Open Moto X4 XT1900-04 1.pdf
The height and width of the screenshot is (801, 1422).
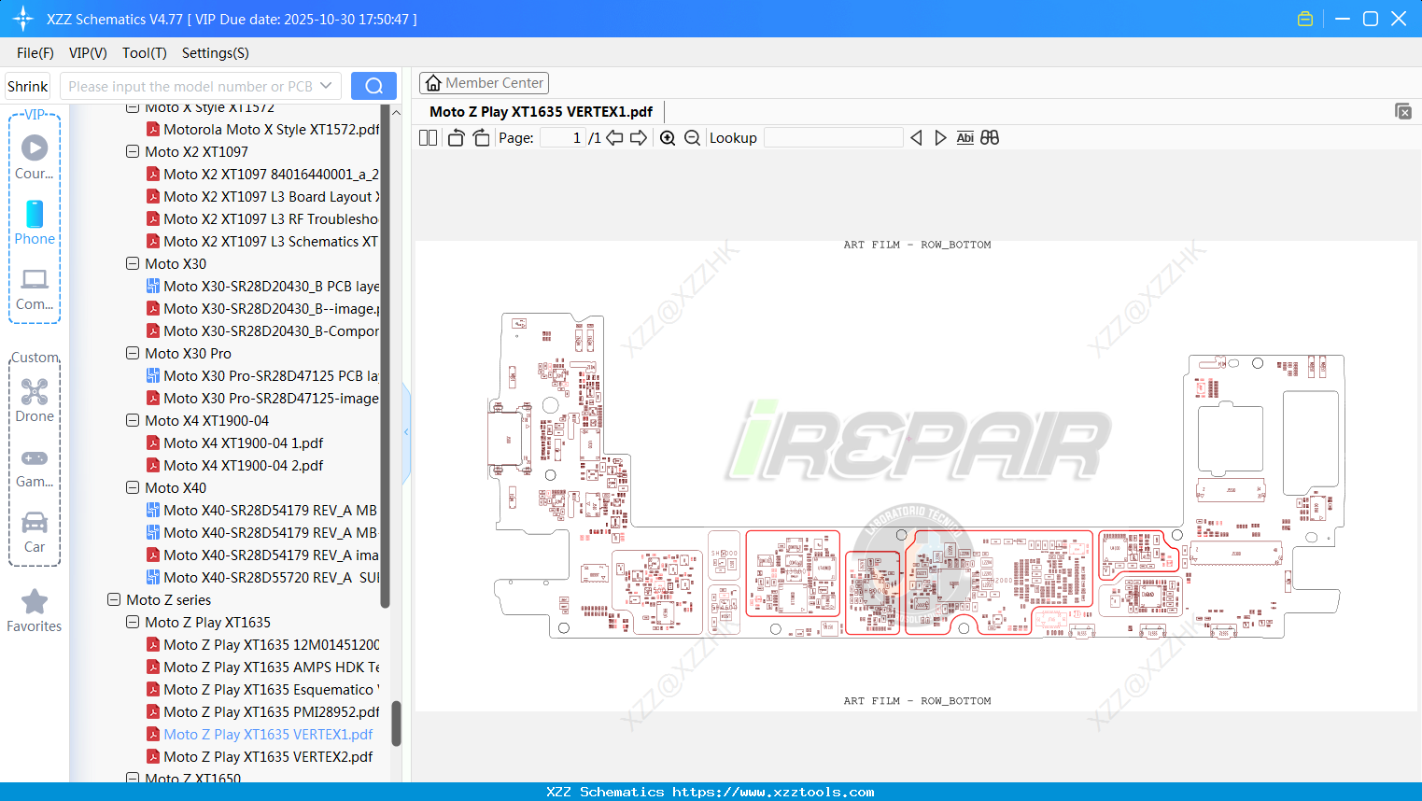tap(235, 443)
